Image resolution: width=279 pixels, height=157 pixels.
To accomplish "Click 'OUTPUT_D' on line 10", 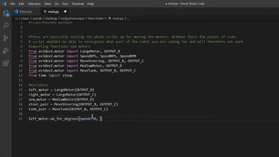I will click(x=114, y=66).
